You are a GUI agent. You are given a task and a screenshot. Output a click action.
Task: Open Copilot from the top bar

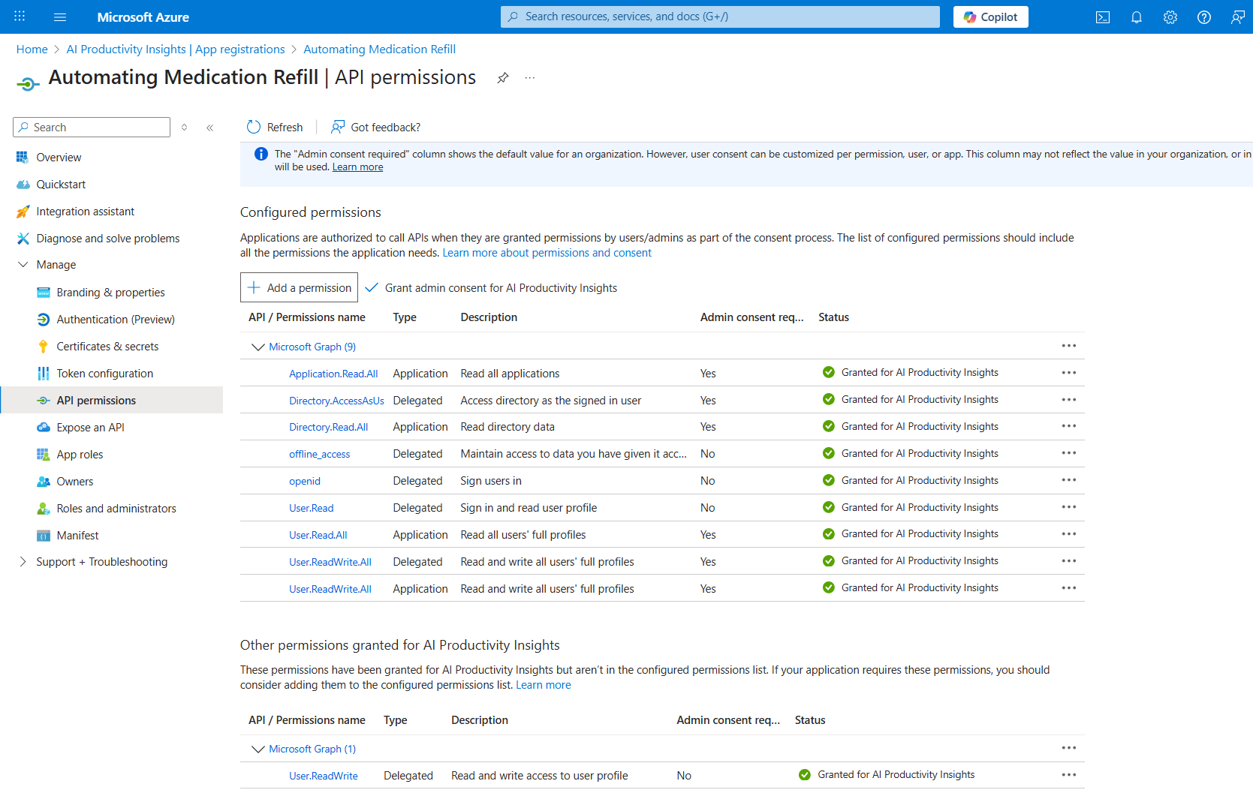click(x=991, y=17)
